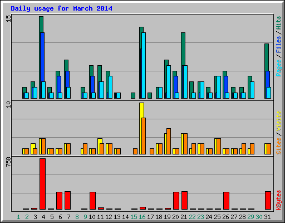Click the day 11 axis label
The image size is (285, 223).
coord(100,217)
